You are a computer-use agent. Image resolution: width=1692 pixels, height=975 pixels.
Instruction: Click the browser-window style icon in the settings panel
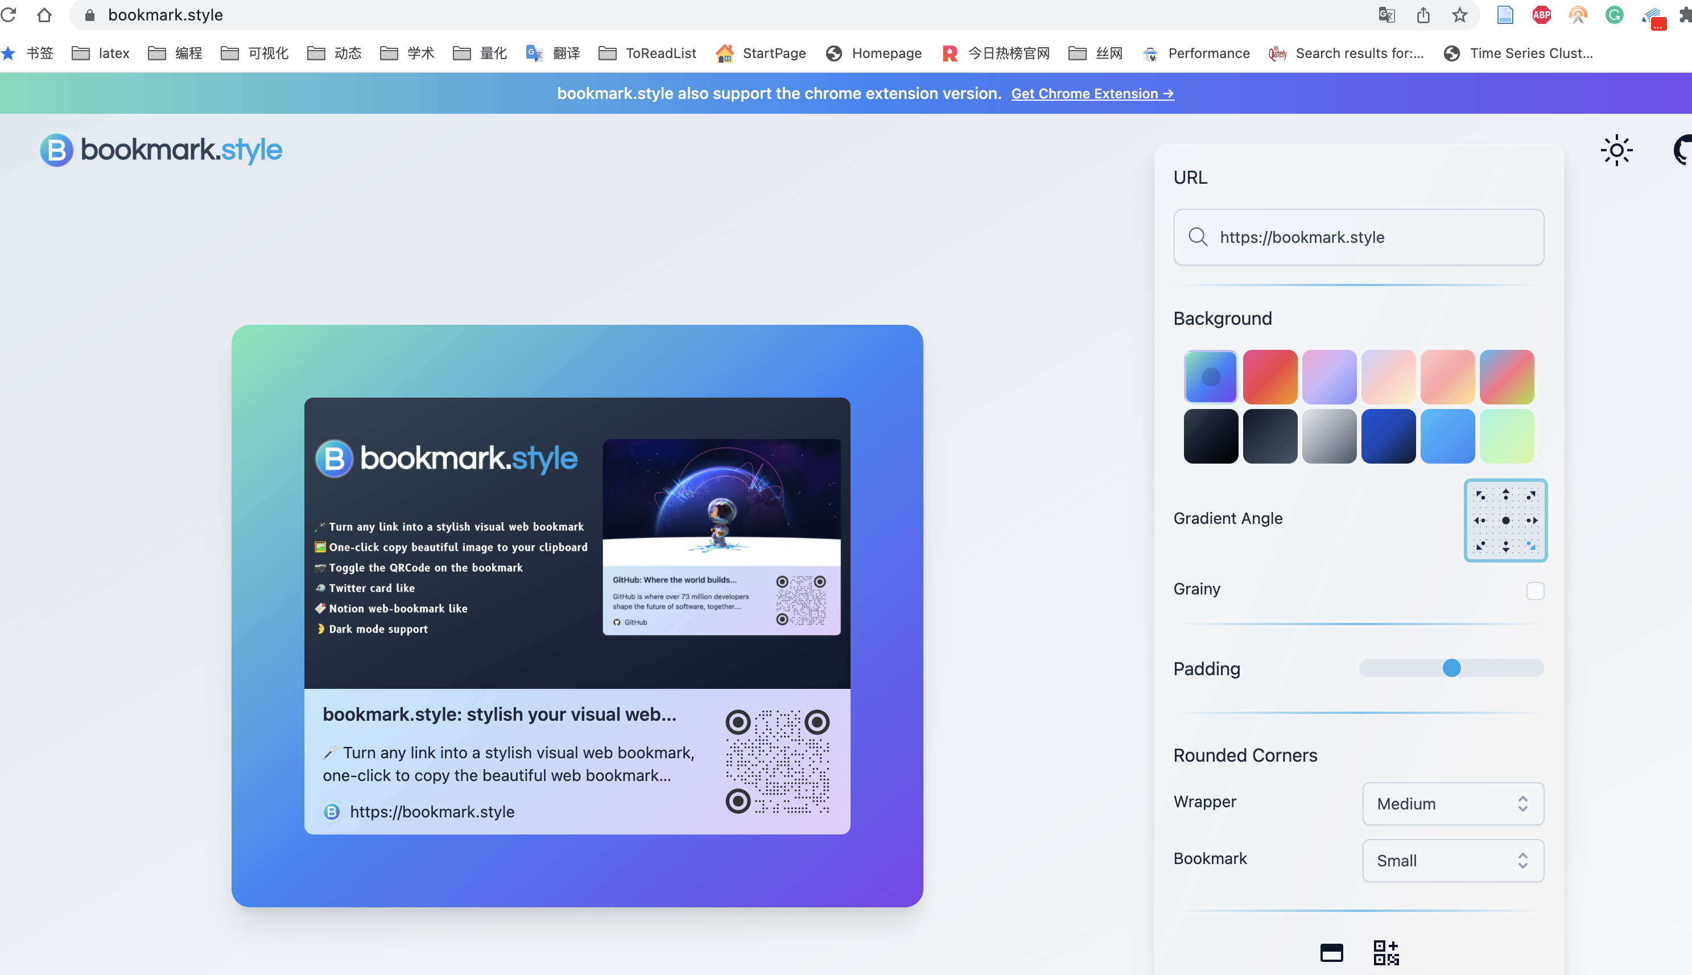click(x=1331, y=952)
